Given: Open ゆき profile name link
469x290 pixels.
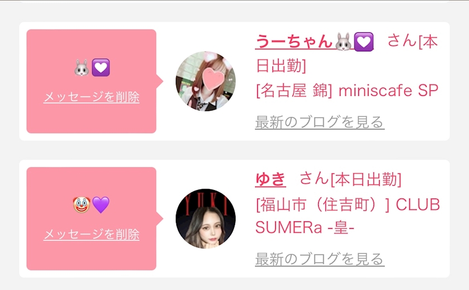Looking at the screenshot, I should click(270, 179).
